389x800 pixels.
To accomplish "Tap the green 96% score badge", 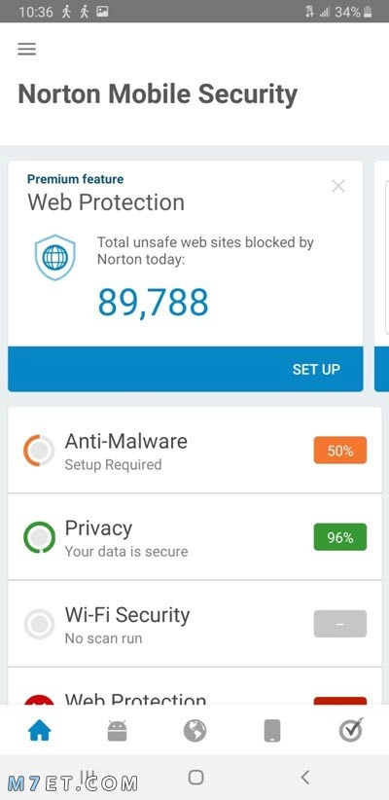I will [340, 536].
